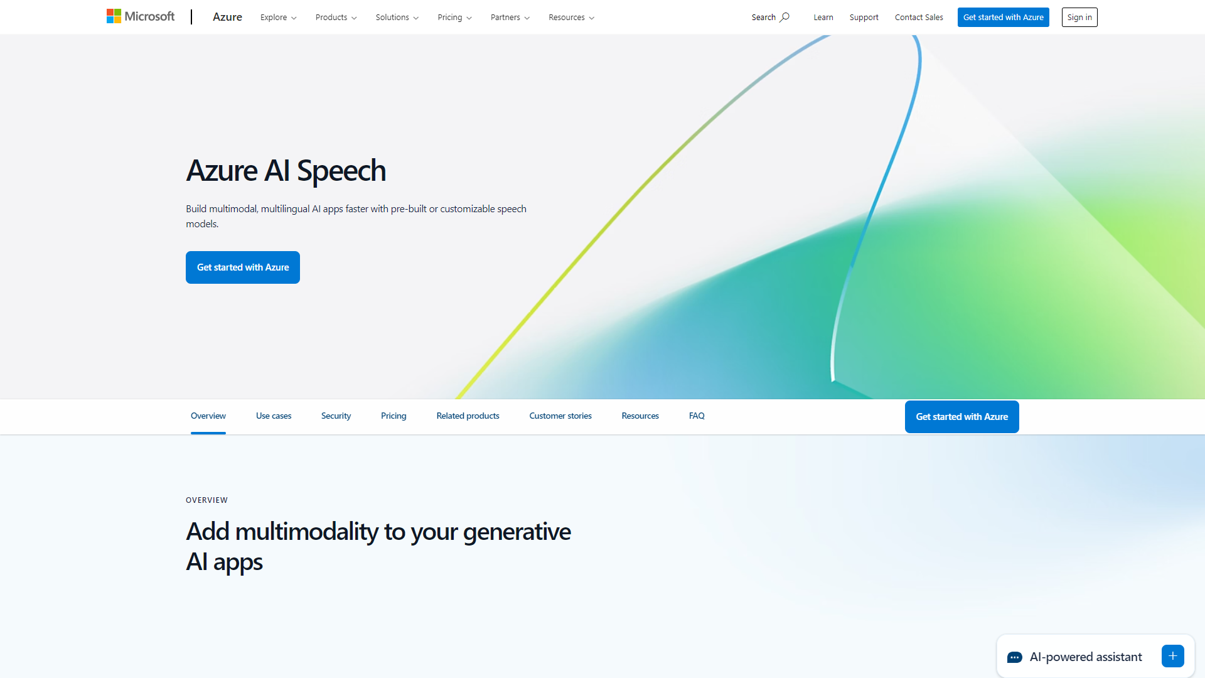Expand the AI-powered assistant panel

[x=1174, y=657]
